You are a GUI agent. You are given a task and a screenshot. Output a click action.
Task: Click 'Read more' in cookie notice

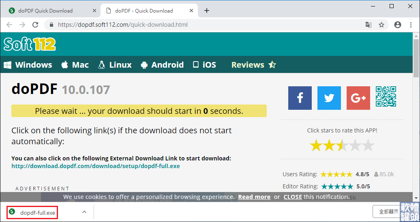coord(254,197)
